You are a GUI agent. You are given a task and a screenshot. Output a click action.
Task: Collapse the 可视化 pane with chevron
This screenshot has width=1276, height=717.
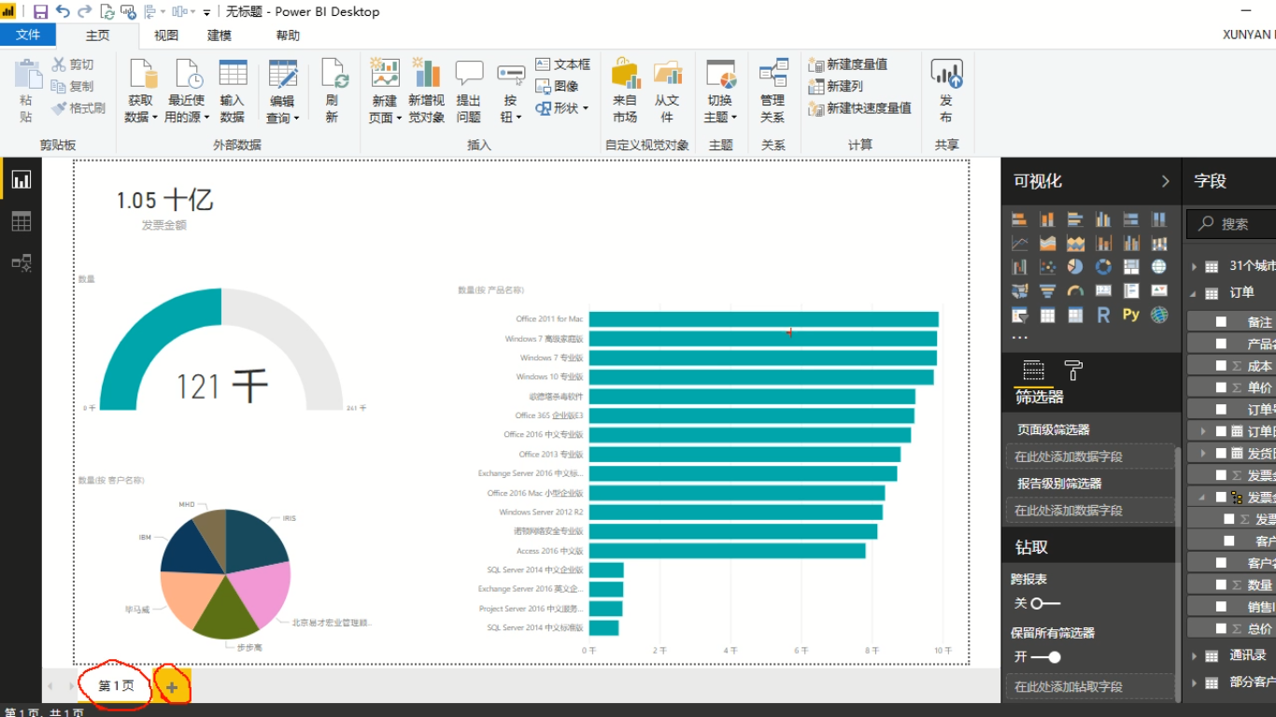[1165, 181]
